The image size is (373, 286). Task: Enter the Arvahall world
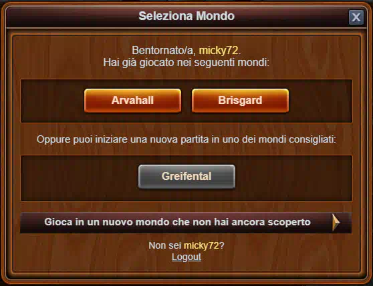132,100
